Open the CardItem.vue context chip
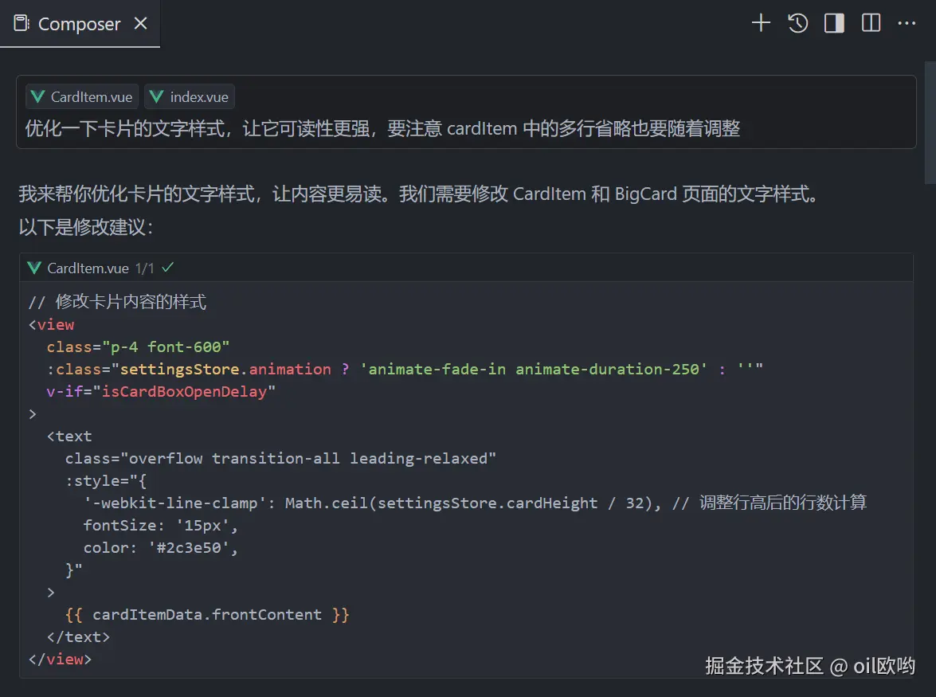936x697 pixels. pyautogui.click(x=82, y=97)
